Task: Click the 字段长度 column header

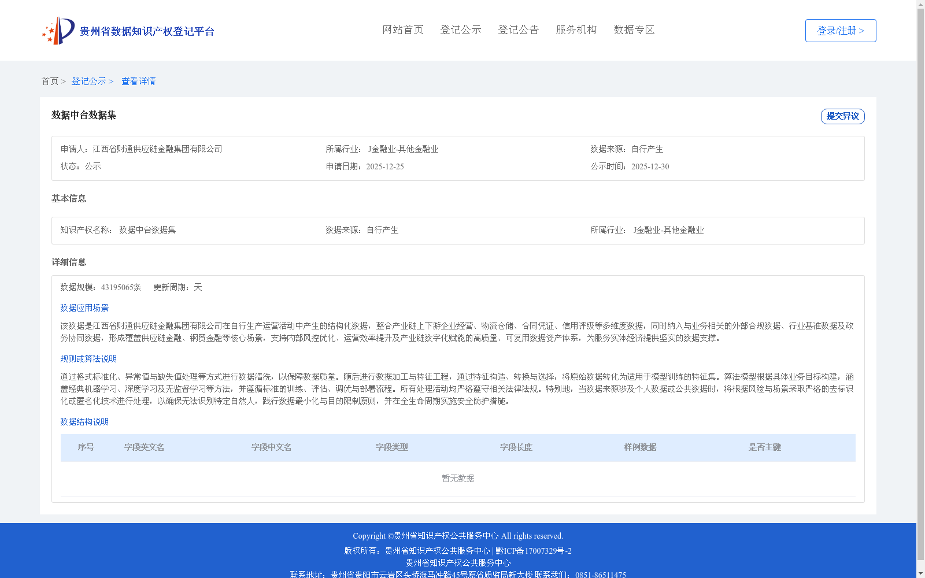Action: pyautogui.click(x=516, y=447)
